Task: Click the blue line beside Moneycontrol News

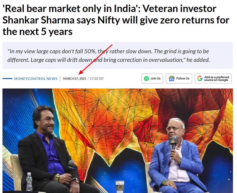Action: pos(7,79)
